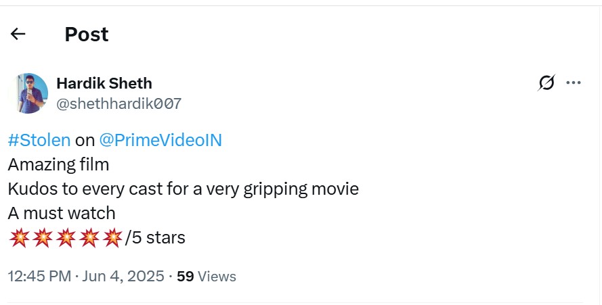Click the 12:45 PM Jun 4, 2025 timestamp

coord(86,276)
